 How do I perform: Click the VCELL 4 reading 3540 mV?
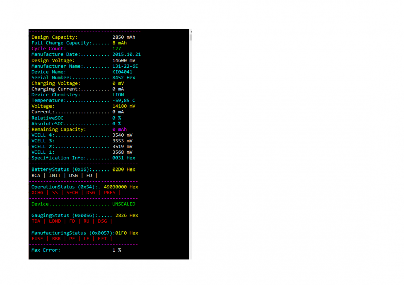tap(122, 135)
